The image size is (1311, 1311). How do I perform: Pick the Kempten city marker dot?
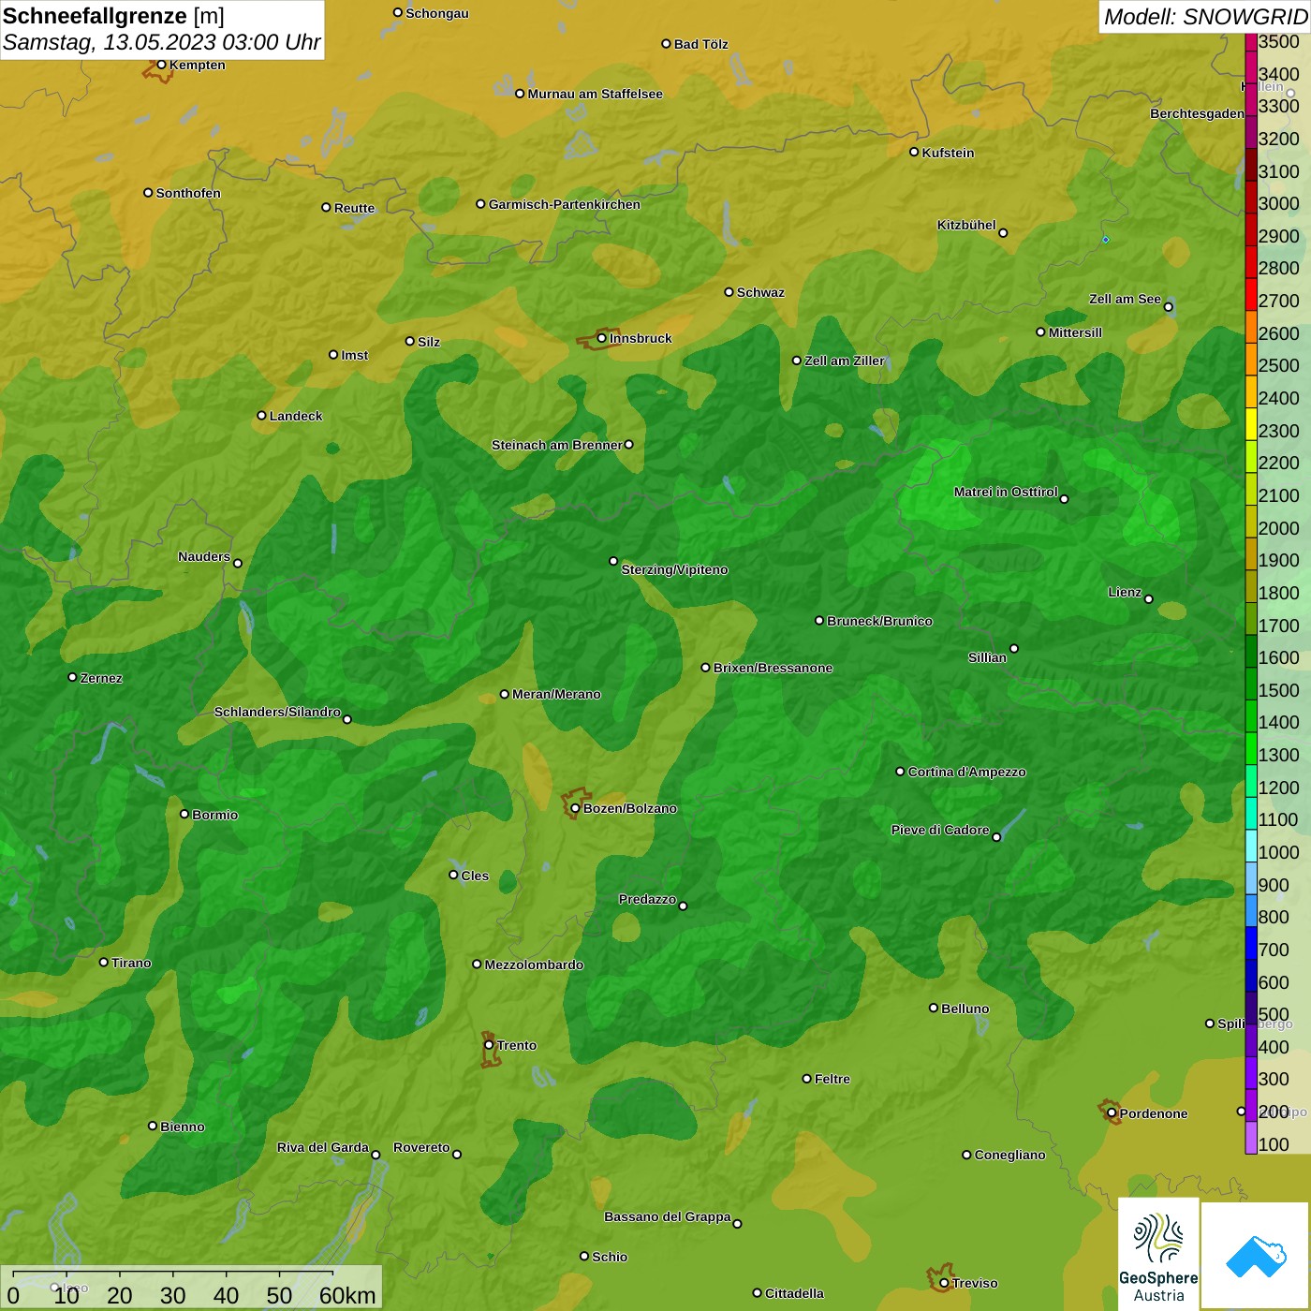161,65
